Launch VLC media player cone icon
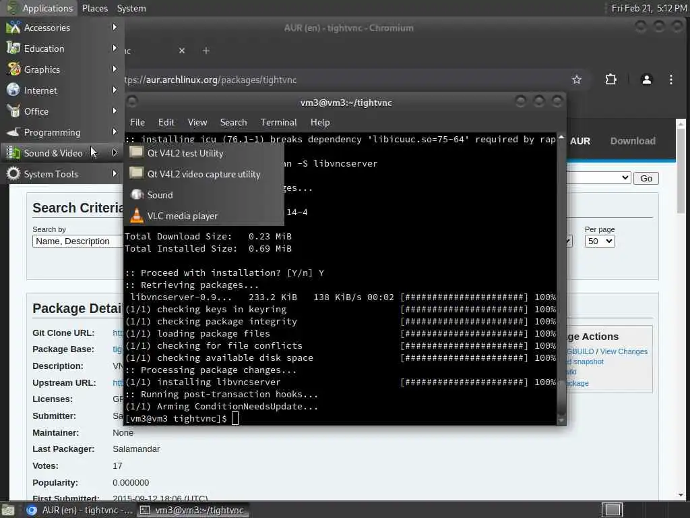Viewport: 690px width, 518px height. point(137,215)
